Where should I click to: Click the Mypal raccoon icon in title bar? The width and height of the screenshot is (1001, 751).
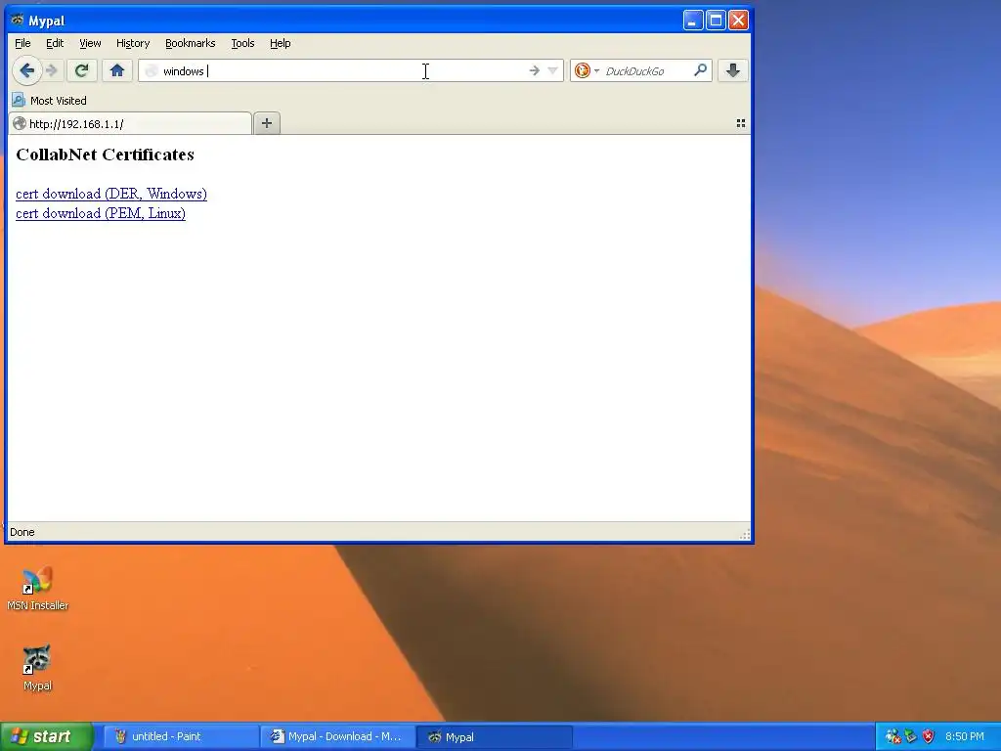click(x=18, y=20)
